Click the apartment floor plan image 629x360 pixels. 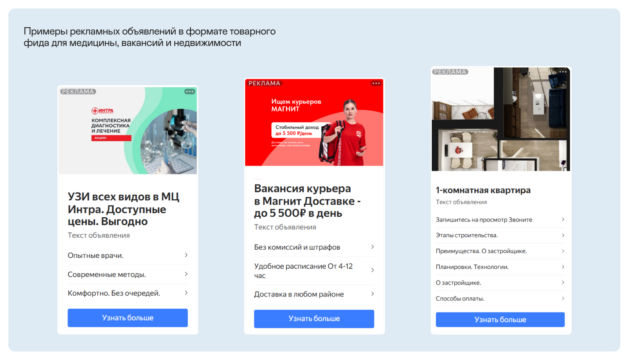[x=501, y=119]
